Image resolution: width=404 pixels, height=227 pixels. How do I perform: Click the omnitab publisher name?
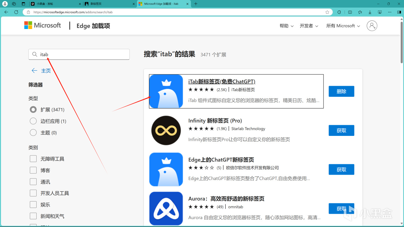(x=236, y=207)
